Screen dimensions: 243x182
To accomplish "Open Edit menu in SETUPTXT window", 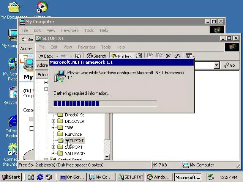I will click(54, 47).
